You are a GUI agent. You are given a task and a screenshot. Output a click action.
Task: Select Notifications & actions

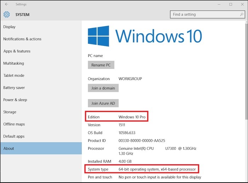(x=22, y=39)
